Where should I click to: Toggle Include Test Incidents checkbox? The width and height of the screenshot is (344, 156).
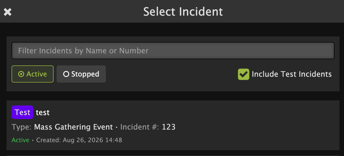243,74
